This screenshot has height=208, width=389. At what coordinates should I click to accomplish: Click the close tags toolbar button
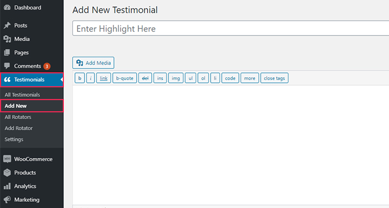click(275, 78)
